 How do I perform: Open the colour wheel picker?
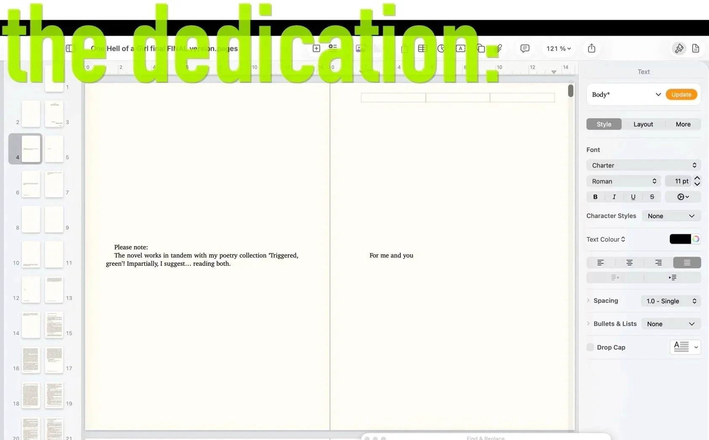tap(696, 239)
